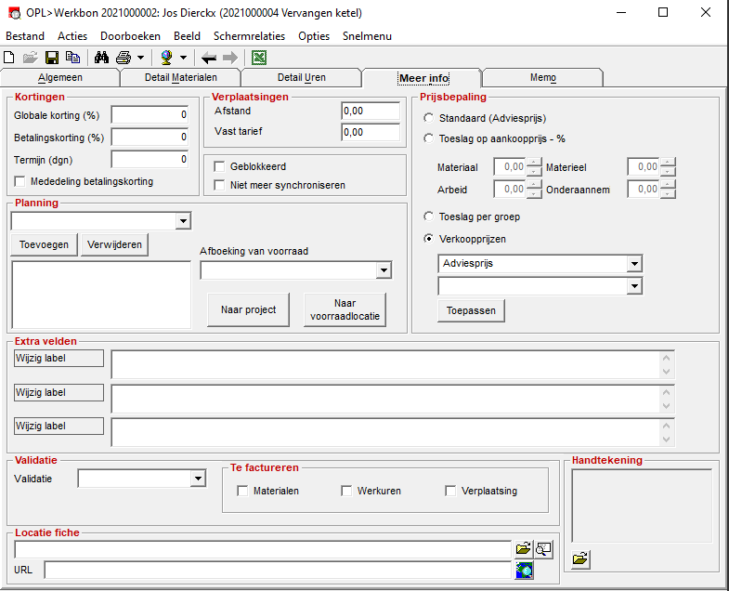Image resolution: width=729 pixels, height=591 pixels.
Task: Switch to the Algemeen tab
Action: (60, 78)
